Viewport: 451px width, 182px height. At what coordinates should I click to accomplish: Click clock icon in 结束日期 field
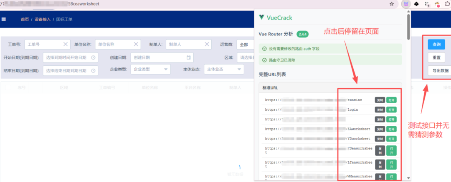pyautogui.click(x=93, y=71)
